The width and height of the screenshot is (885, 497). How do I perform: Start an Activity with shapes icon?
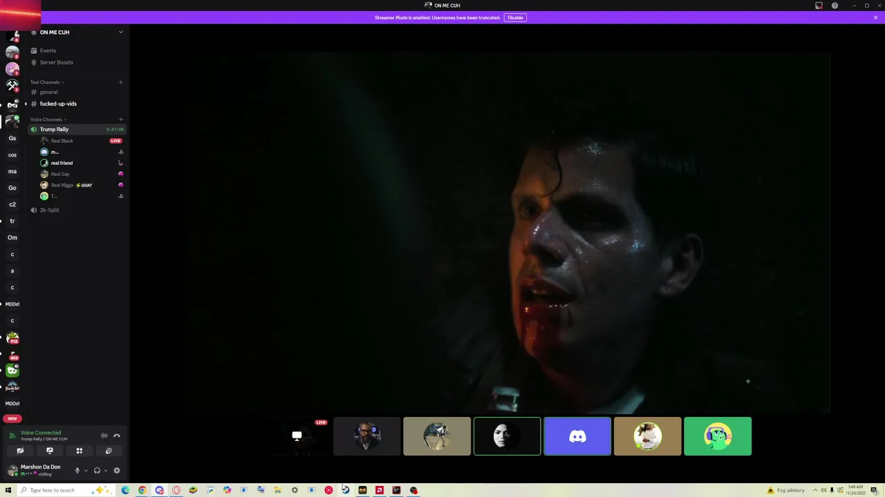point(80,451)
